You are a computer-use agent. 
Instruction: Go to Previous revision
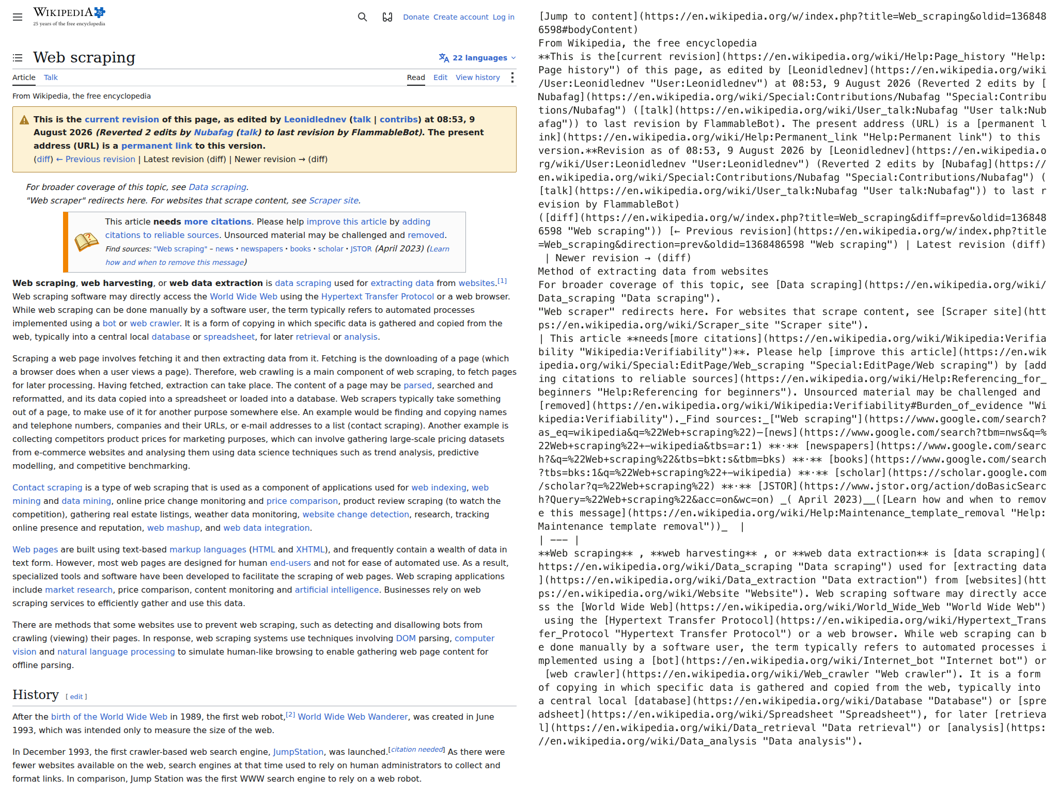click(96, 159)
